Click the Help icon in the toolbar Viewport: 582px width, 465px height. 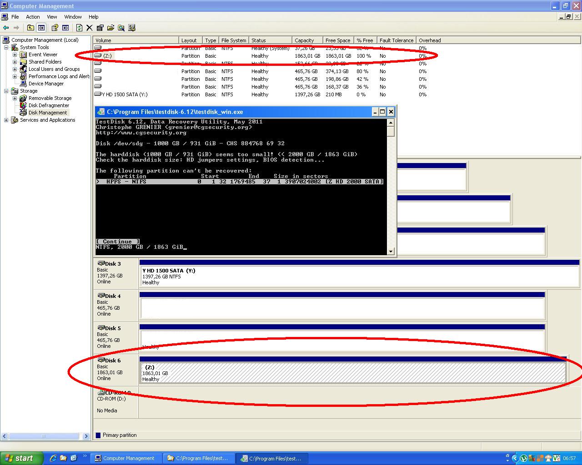[55, 28]
